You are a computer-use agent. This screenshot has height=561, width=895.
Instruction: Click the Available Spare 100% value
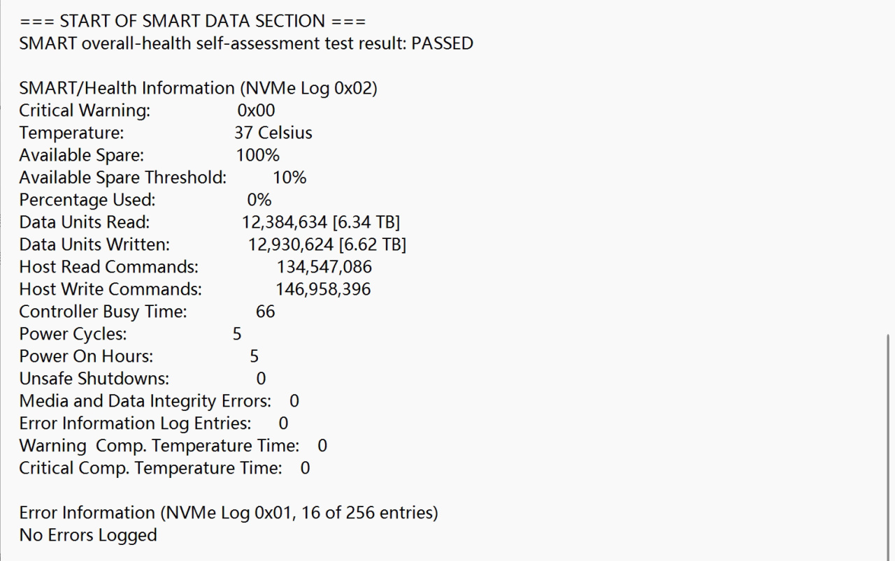[257, 155]
